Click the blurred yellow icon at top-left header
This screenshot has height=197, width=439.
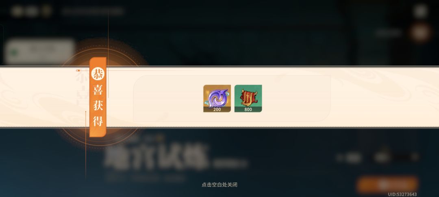[46, 11]
